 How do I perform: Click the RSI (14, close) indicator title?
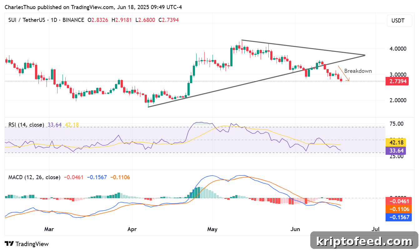(26, 125)
